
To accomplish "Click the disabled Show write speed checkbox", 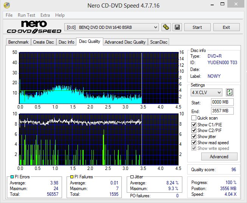I will click(194, 148).
